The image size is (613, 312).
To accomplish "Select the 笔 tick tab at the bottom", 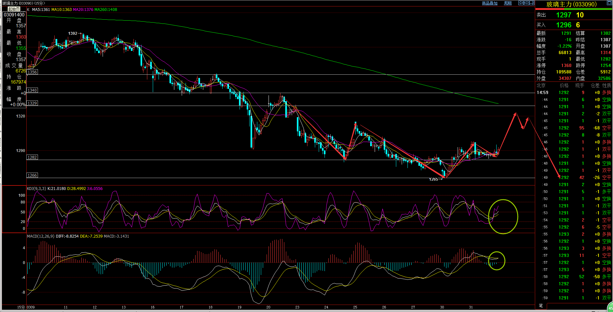I will click(x=541, y=306).
